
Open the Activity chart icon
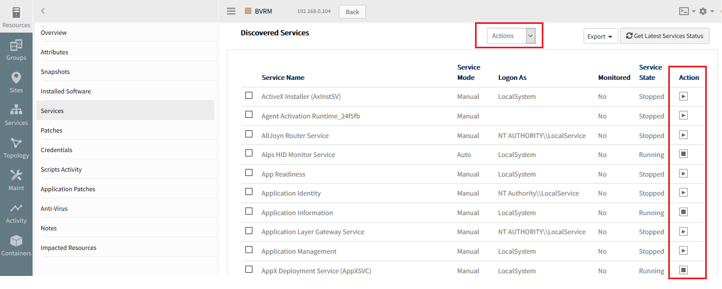tap(16, 208)
